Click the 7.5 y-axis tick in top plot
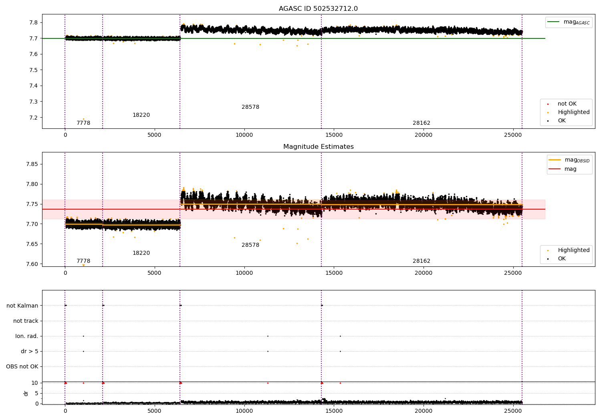Image resolution: width=601 pixels, height=420 pixels. coord(34,70)
